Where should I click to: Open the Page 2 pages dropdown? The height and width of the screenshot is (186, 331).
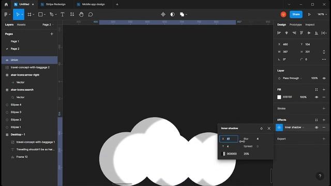tap(48, 25)
